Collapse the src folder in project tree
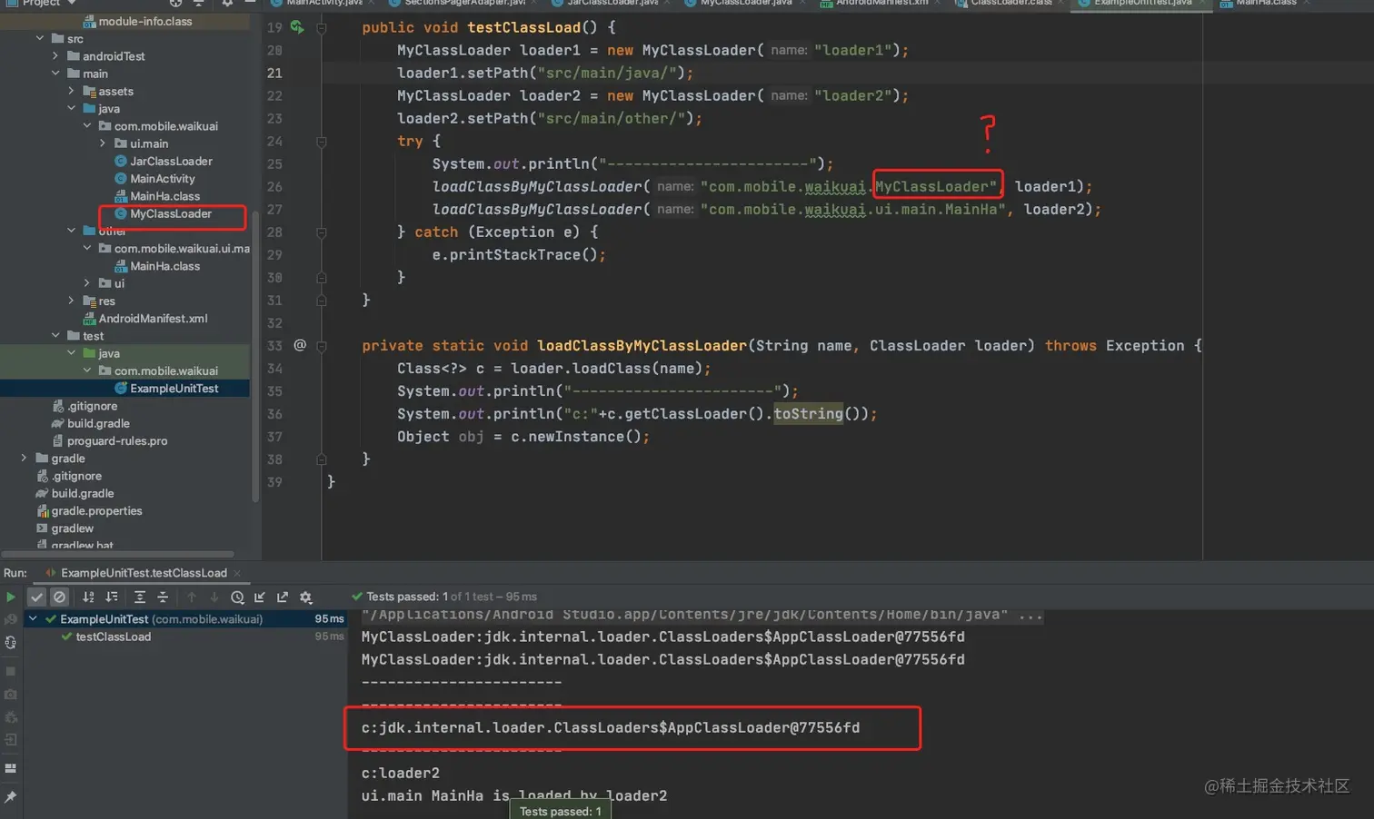1374x819 pixels. (40, 38)
